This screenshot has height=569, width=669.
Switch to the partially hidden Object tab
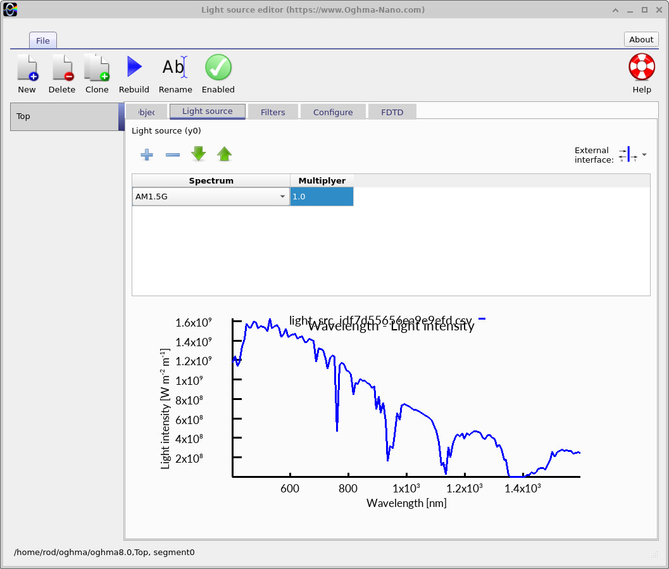[146, 112]
